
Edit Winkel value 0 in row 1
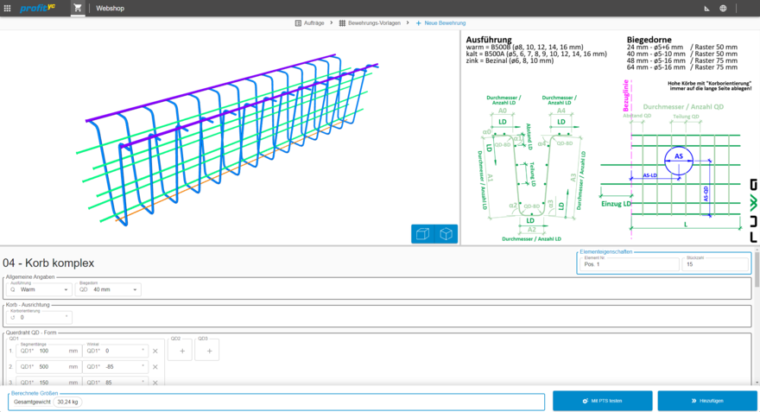116,351
